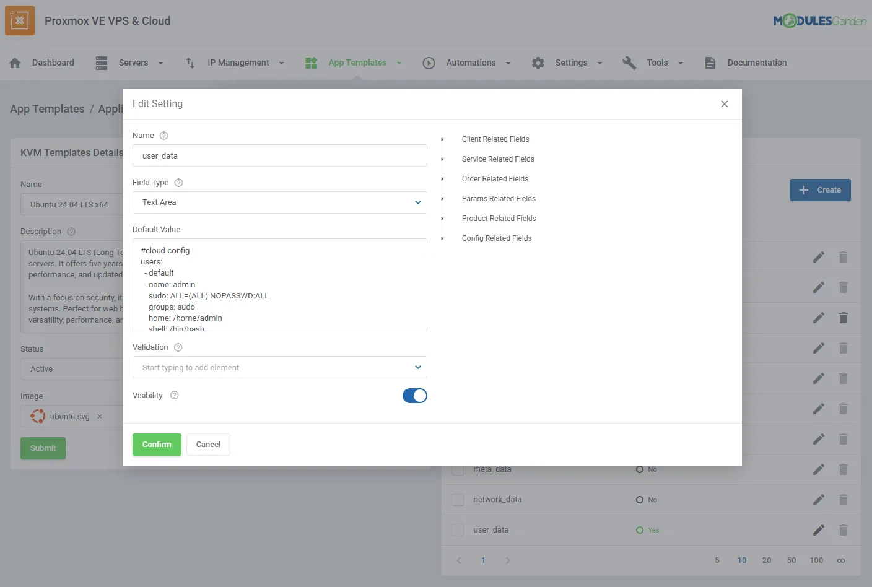The height and width of the screenshot is (587, 872).
Task: Edit the meta_data row with pencil icon
Action: coord(819,469)
